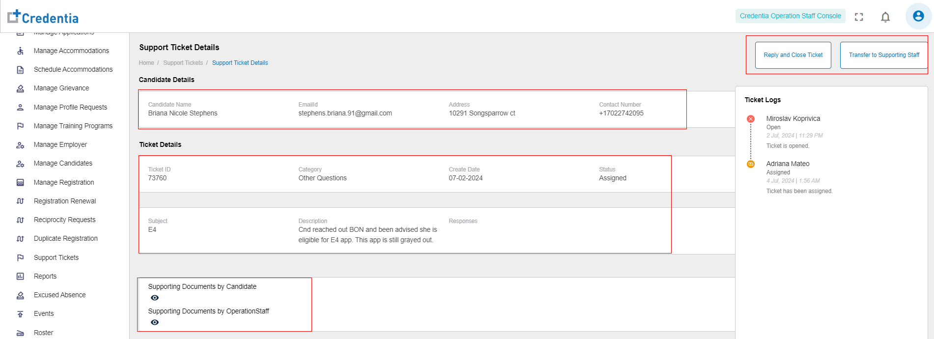Open the user profile avatar
The width and height of the screenshot is (934, 339).
pos(918,16)
